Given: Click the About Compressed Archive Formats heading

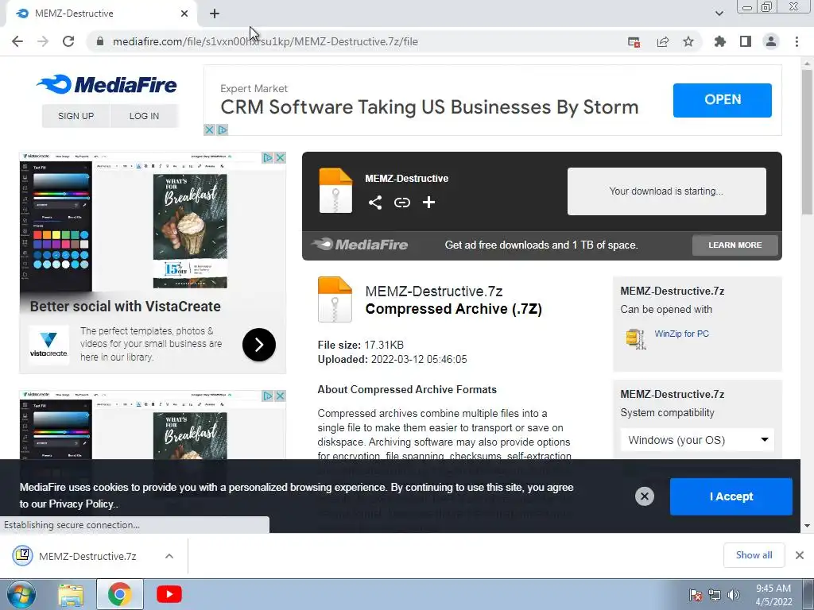Looking at the screenshot, I should point(407,389).
